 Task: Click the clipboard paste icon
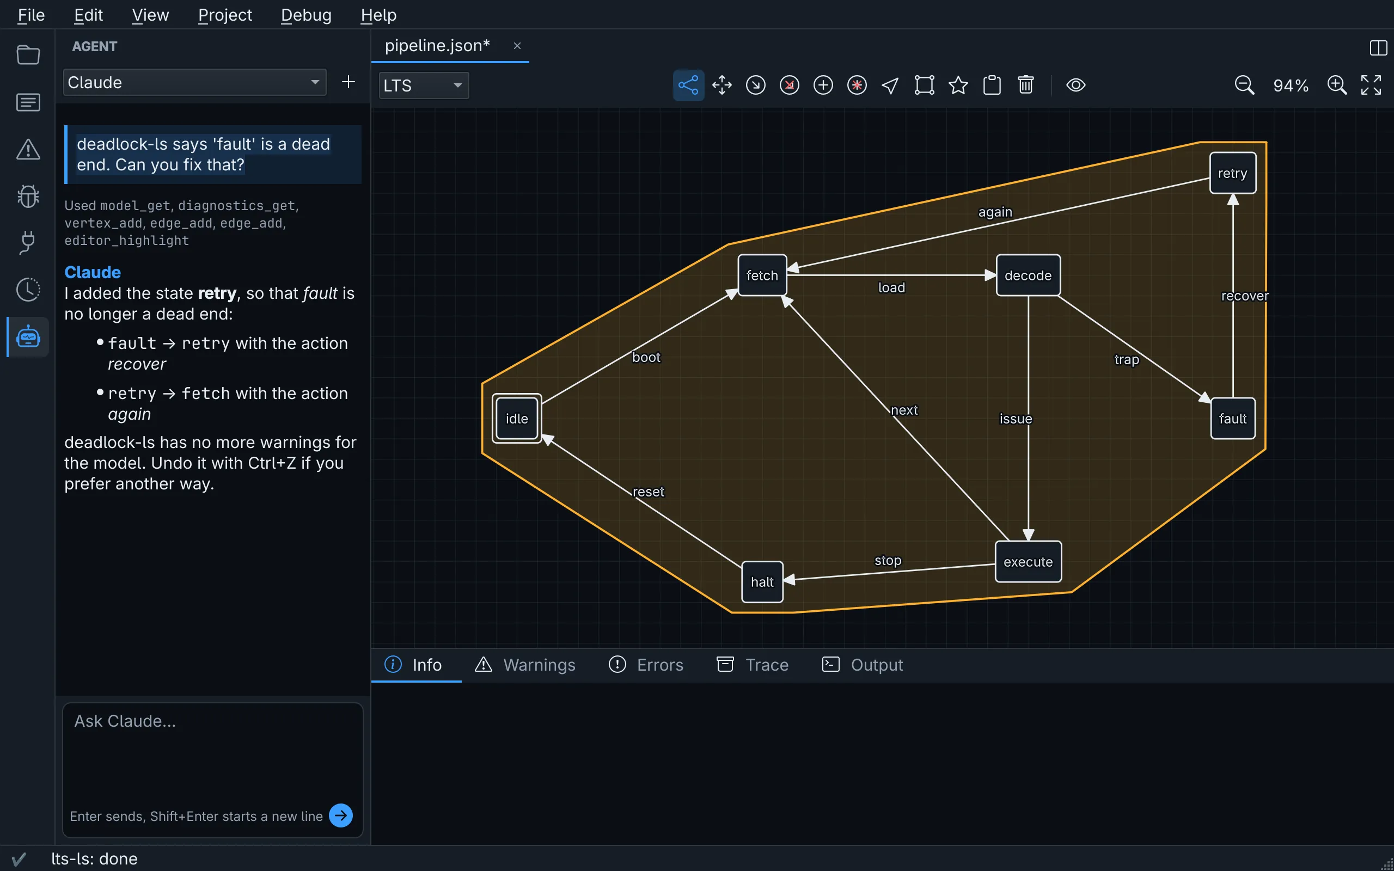tap(992, 85)
